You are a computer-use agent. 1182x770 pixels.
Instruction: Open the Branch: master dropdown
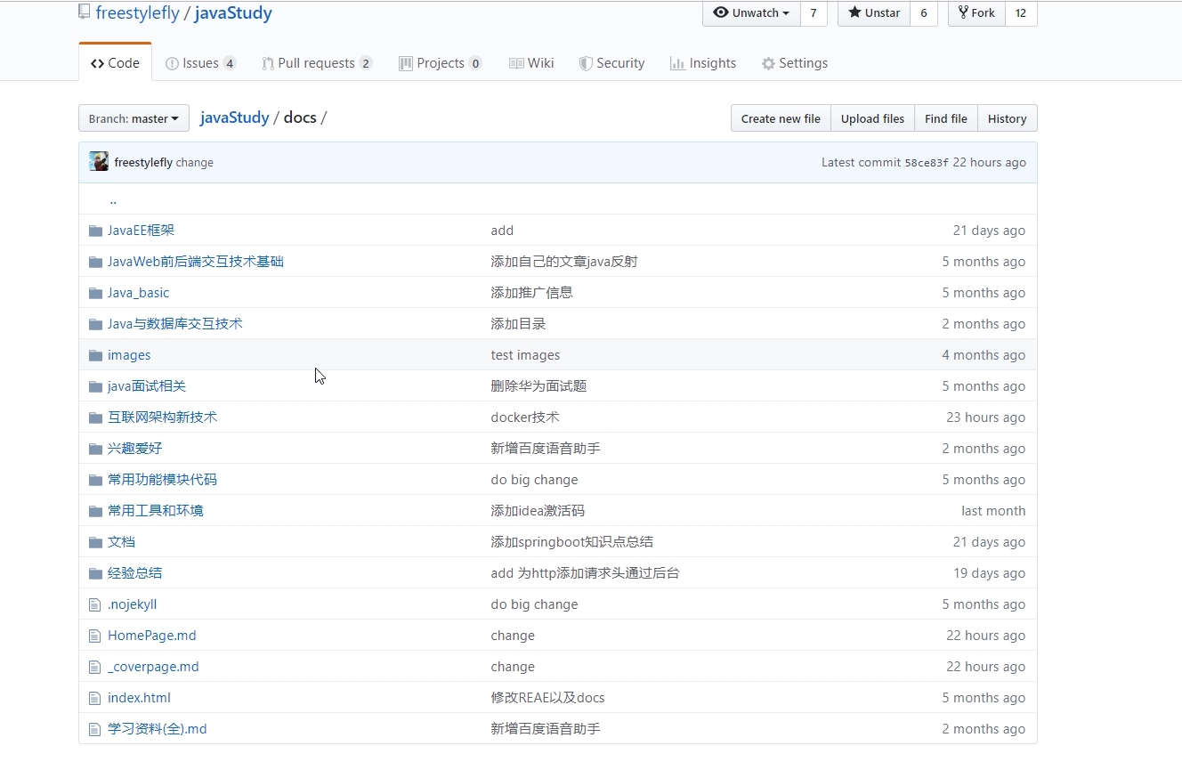point(134,118)
